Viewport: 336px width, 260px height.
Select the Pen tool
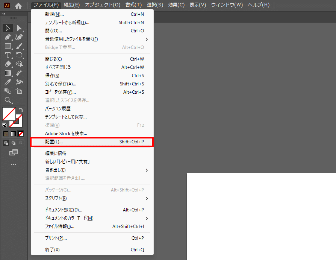[8, 37]
